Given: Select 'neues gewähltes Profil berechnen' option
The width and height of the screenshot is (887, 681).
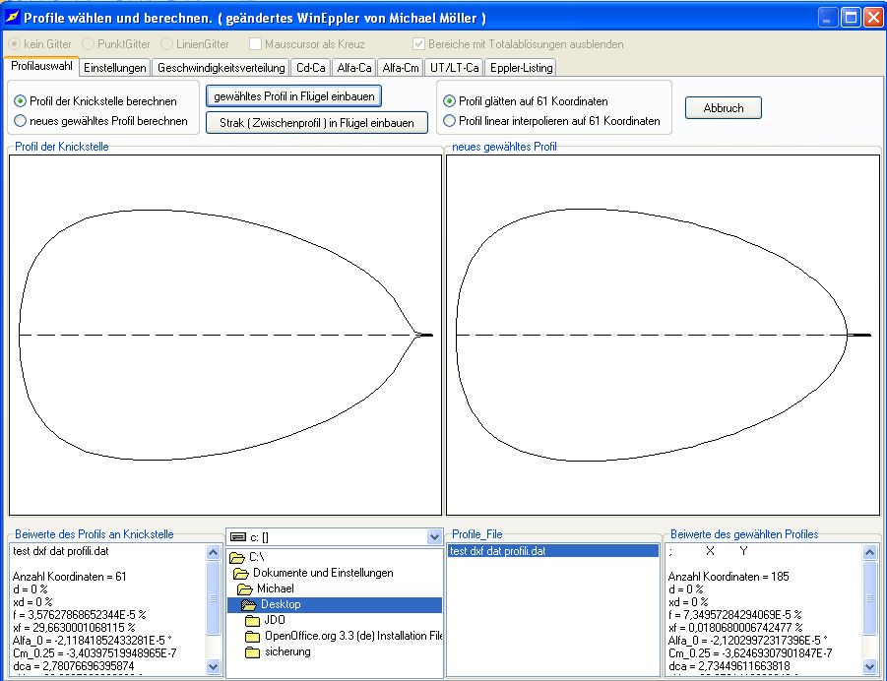Looking at the screenshot, I should [x=21, y=121].
